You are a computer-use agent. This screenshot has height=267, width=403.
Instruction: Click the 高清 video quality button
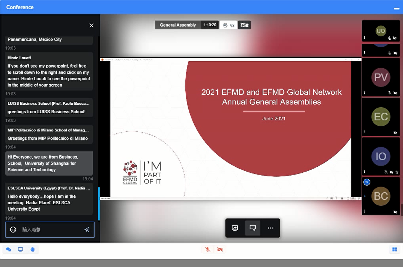pyautogui.click(x=244, y=25)
